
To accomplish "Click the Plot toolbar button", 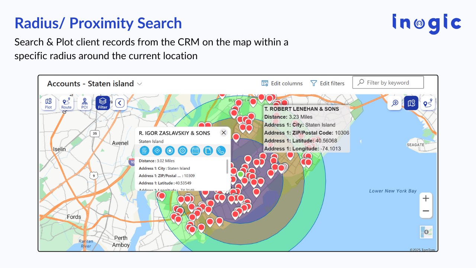I will 48,103.
